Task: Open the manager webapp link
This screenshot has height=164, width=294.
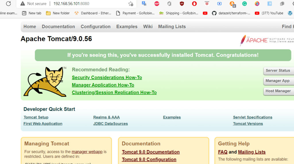Action: pyautogui.click(x=87, y=152)
